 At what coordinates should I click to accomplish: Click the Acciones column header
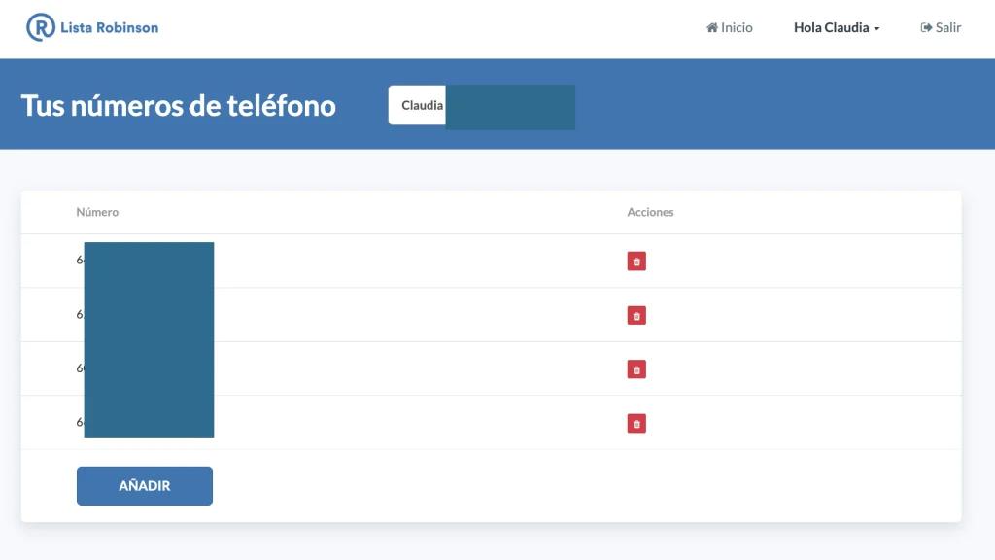pos(649,211)
